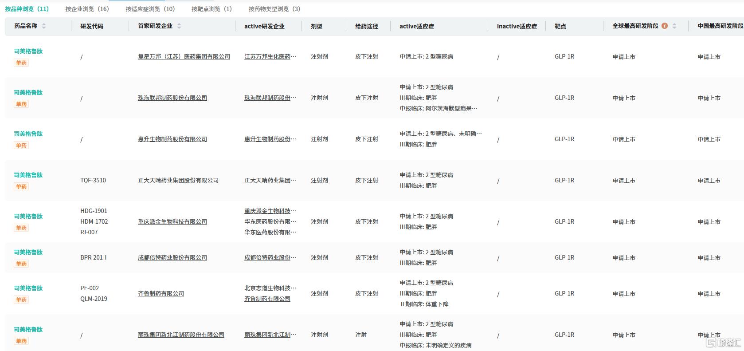Screen dimensions: 744x351
Task: Click 注射 route cell in 丽珠集团 row
Action: pos(361,335)
